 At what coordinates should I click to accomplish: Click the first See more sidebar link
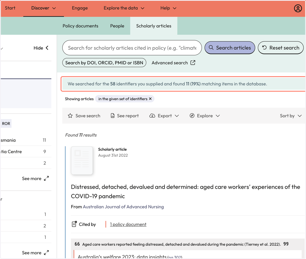(x=35, y=178)
